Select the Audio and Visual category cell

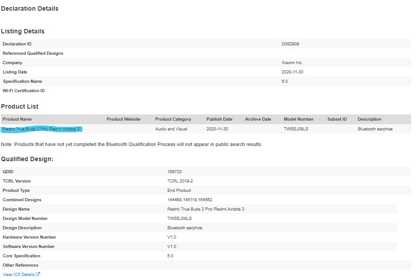pyautogui.click(x=171, y=129)
